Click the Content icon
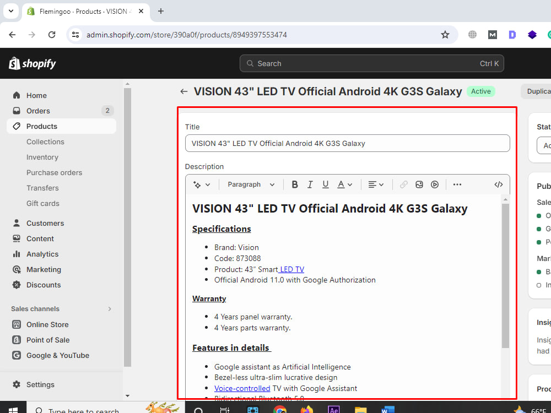 point(17,238)
